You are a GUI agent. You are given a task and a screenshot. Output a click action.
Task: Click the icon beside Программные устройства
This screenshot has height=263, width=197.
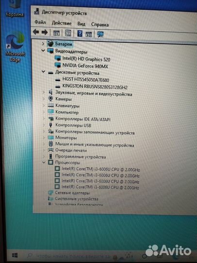tap(50, 156)
